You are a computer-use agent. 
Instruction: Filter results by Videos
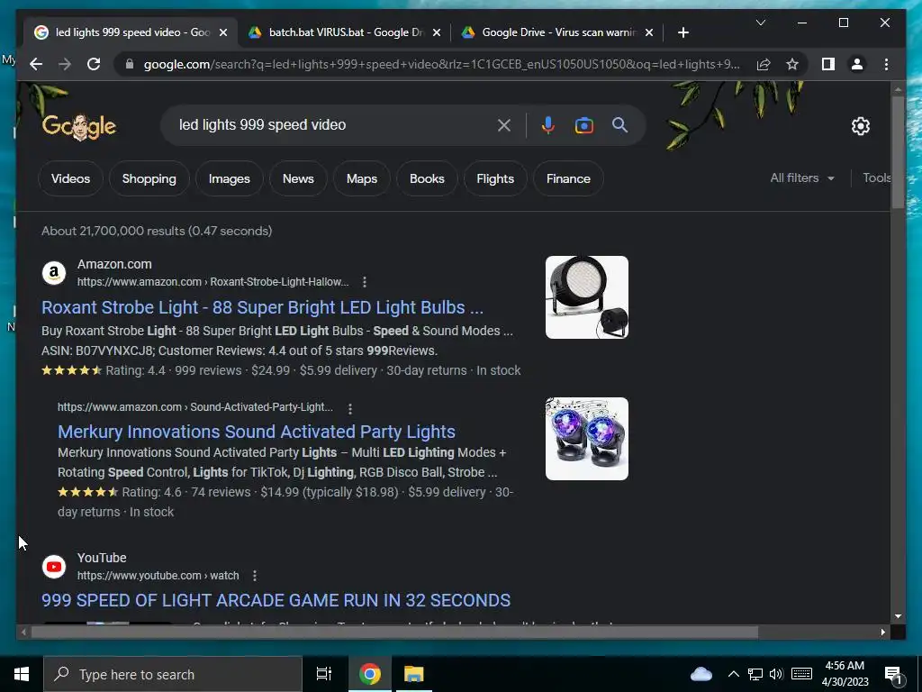70,178
